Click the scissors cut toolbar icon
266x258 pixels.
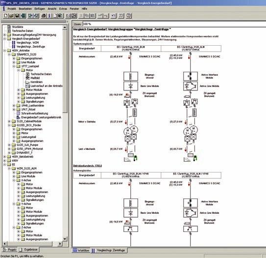coord(81,16)
